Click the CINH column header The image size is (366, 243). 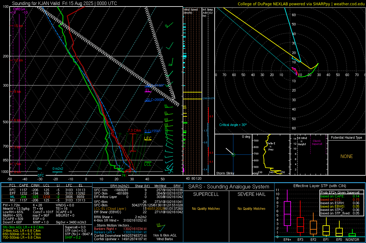click(35, 185)
